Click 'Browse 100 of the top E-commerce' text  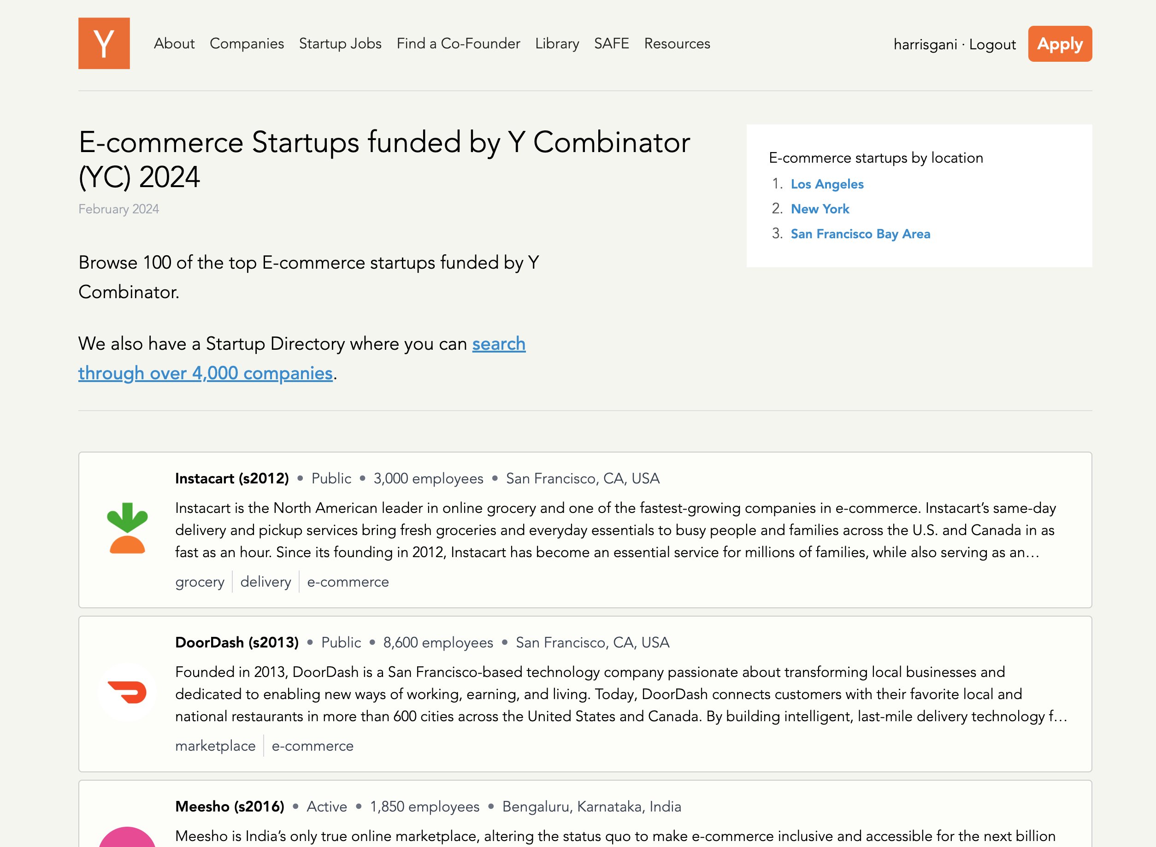pyautogui.click(x=309, y=277)
